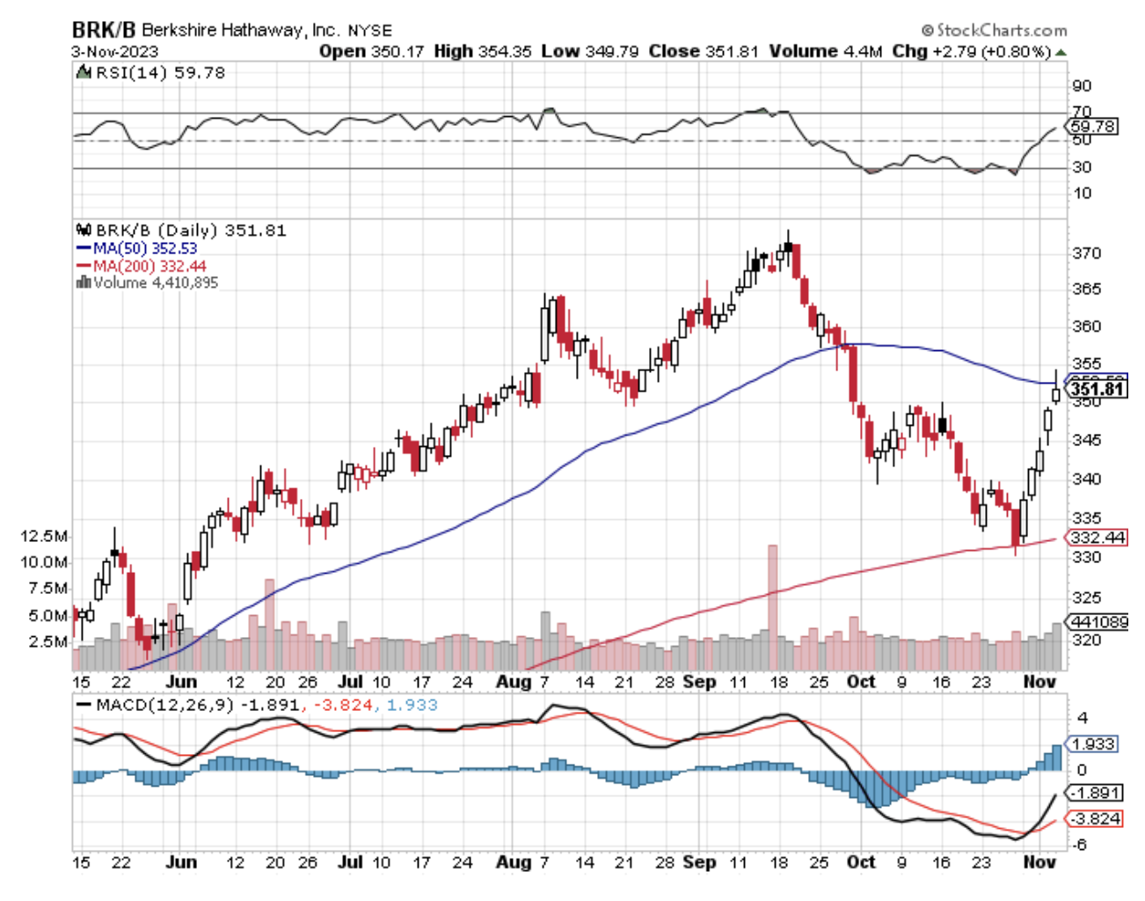Viewport: 1145px width, 901px height.
Task: Click the candlestick icon beside BRK/B (Daily)
Action: tap(84, 231)
